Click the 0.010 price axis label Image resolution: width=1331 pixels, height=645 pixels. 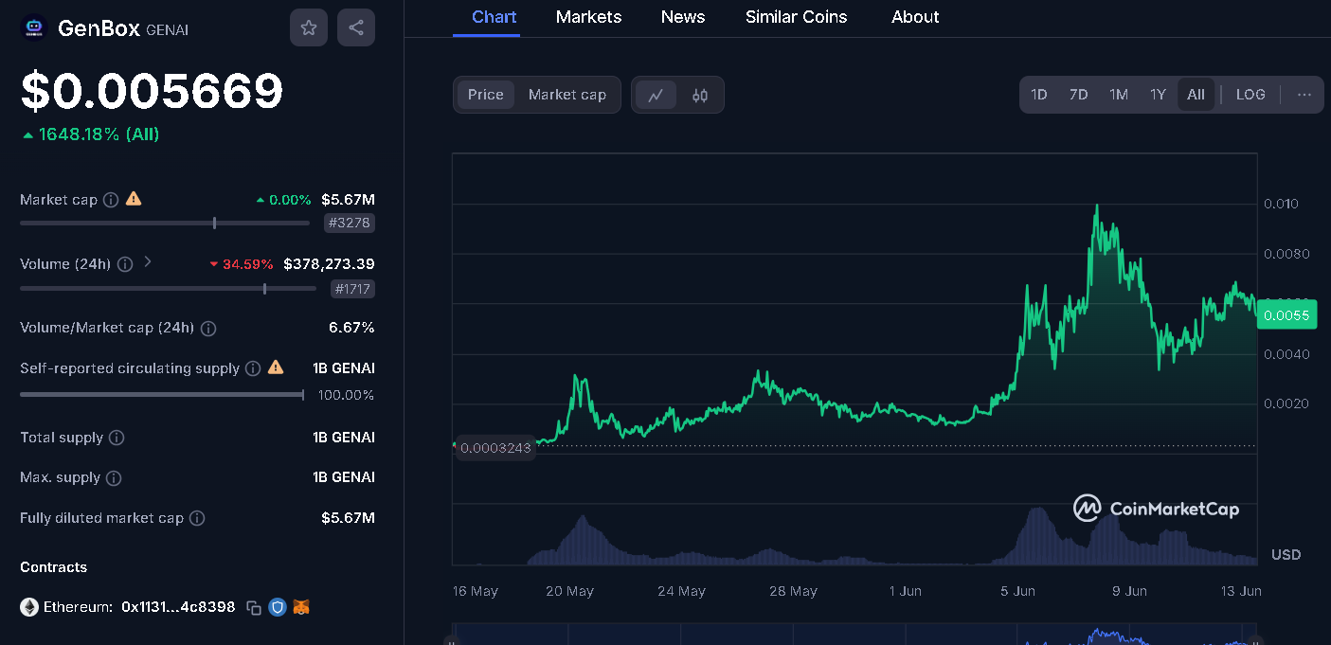pos(1281,204)
